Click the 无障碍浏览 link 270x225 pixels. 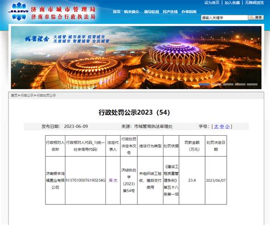tap(255, 3)
